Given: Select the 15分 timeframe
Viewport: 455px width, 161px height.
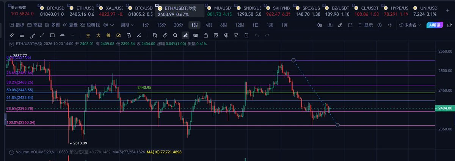Looking at the screenshot, I should [x=162, y=25].
